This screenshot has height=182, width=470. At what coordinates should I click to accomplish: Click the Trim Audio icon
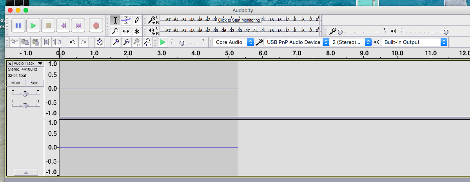[x=46, y=42]
